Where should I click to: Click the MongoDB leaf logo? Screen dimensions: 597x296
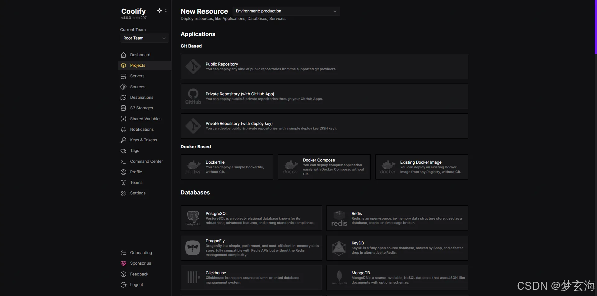click(339, 277)
